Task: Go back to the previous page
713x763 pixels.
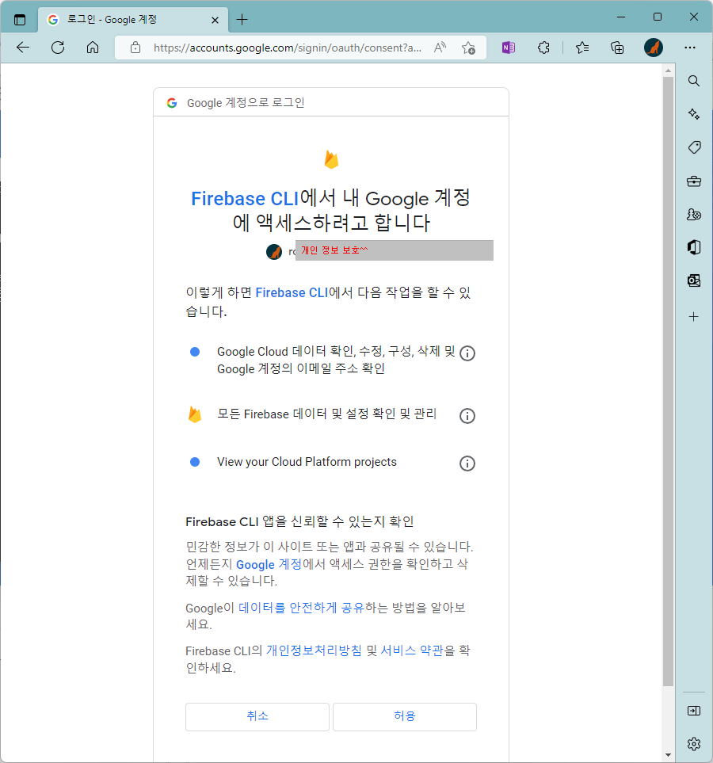Action: coord(23,48)
